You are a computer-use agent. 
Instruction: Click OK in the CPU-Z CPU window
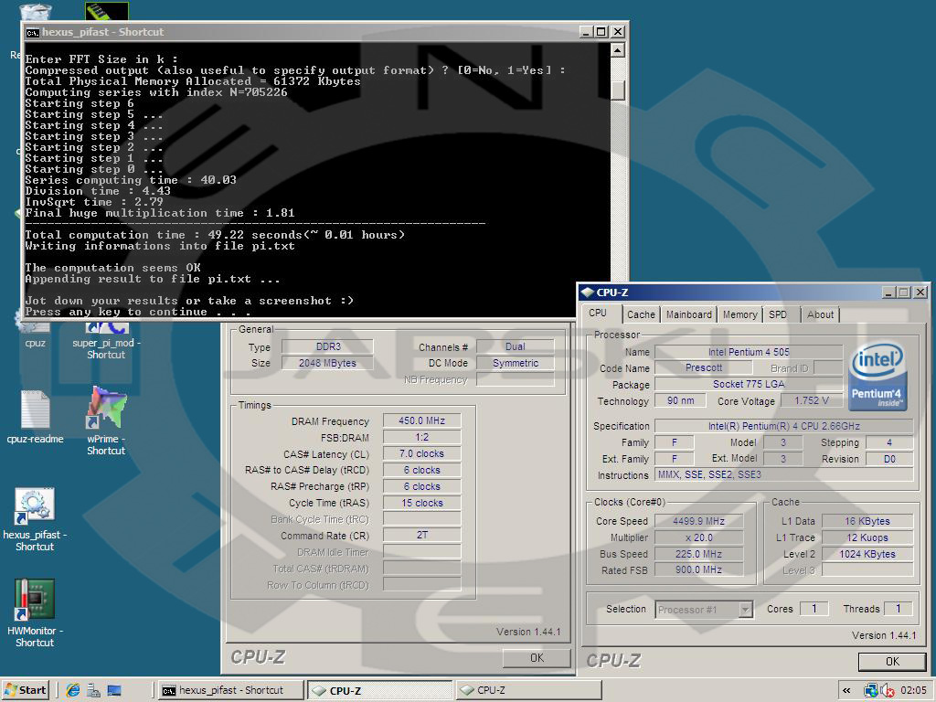pyautogui.click(x=892, y=662)
